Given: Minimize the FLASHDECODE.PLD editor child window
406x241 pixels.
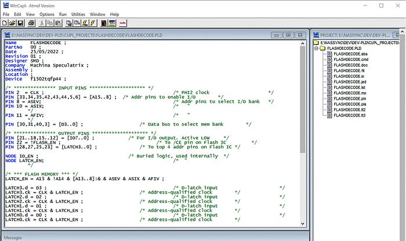Looking at the screenshot, I should click(x=276, y=35).
